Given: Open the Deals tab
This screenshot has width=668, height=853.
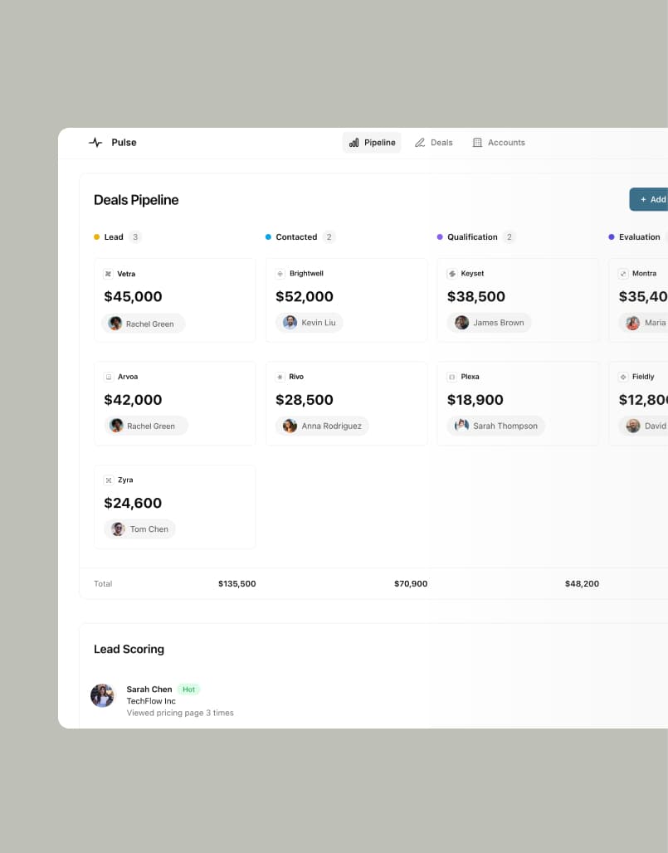Looking at the screenshot, I should pos(434,143).
